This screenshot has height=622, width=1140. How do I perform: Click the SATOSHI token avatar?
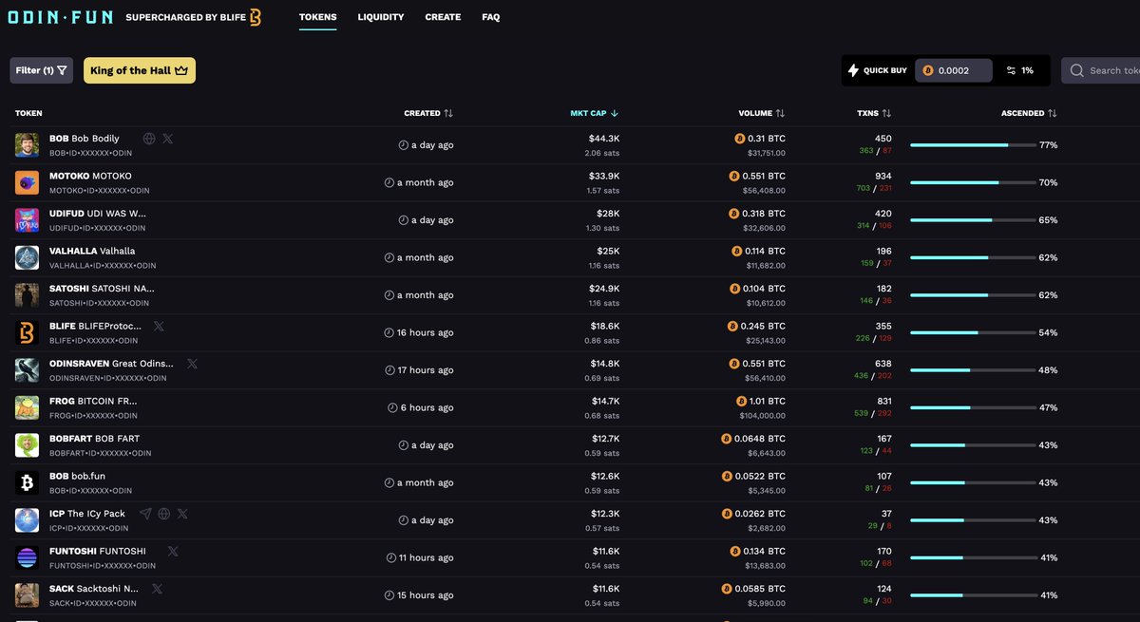point(27,295)
